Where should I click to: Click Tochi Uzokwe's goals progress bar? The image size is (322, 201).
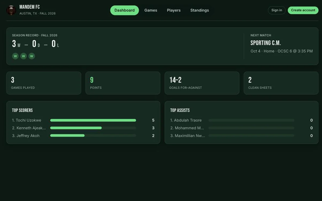click(93, 120)
